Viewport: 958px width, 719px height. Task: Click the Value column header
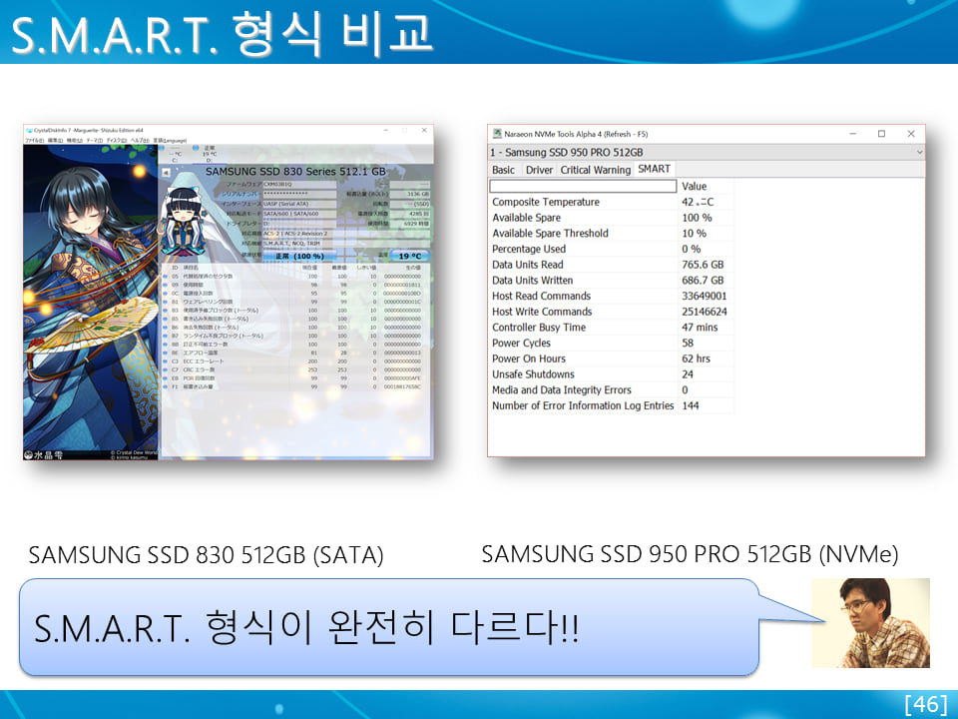(706, 186)
